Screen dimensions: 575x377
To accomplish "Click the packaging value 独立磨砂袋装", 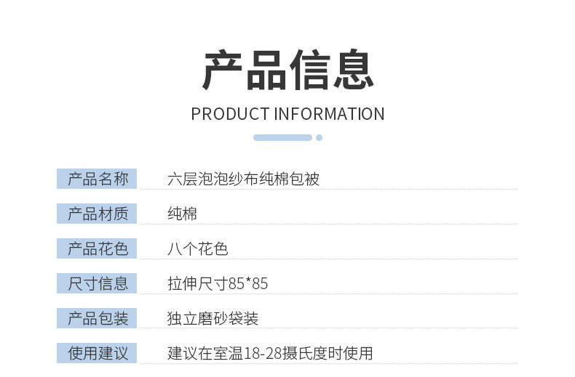I will coord(213,318).
